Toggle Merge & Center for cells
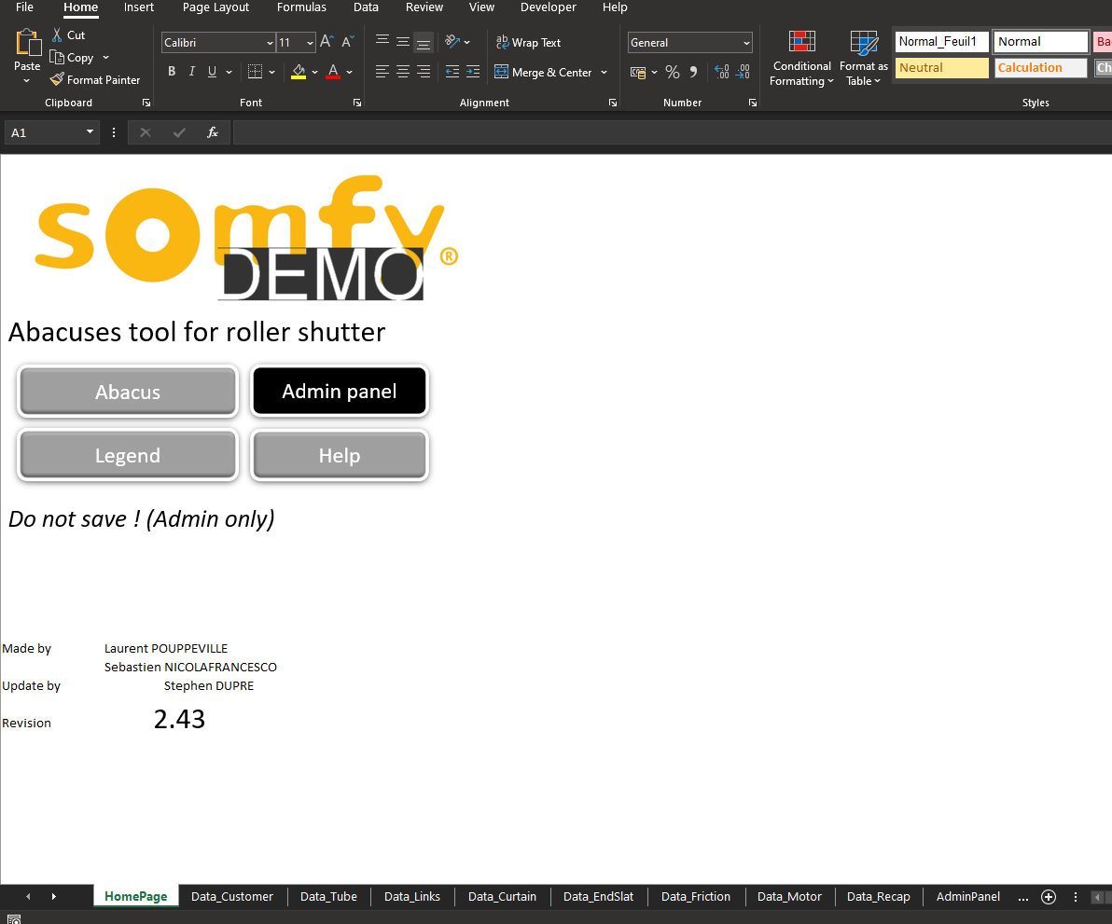This screenshot has height=924, width=1112. click(x=543, y=73)
